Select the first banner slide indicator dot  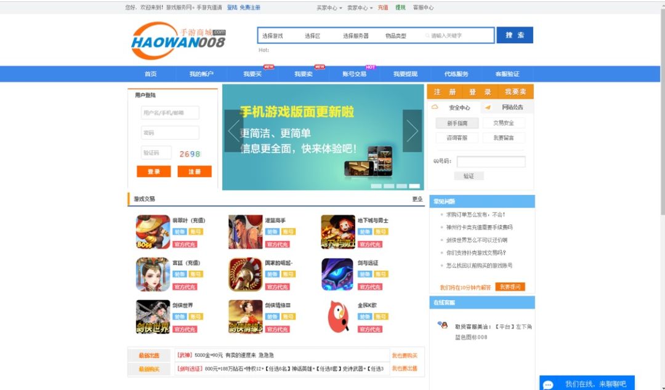tap(376, 186)
